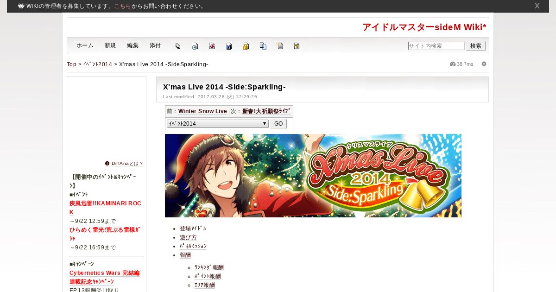Image resolution: width=556 pixels, height=292 pixels.
Task: Open previous event Winter Snow Live link
Action: (202, 111)
